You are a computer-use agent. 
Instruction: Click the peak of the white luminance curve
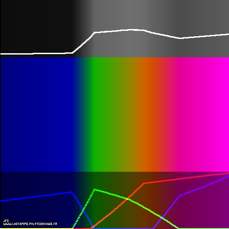(x=131, y=30)
